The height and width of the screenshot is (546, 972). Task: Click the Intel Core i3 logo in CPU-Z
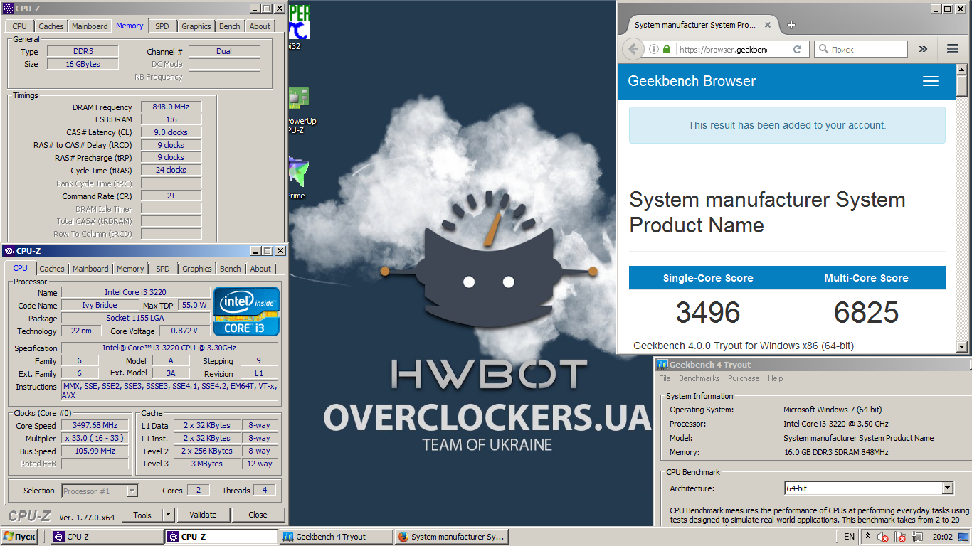point(247,311)
